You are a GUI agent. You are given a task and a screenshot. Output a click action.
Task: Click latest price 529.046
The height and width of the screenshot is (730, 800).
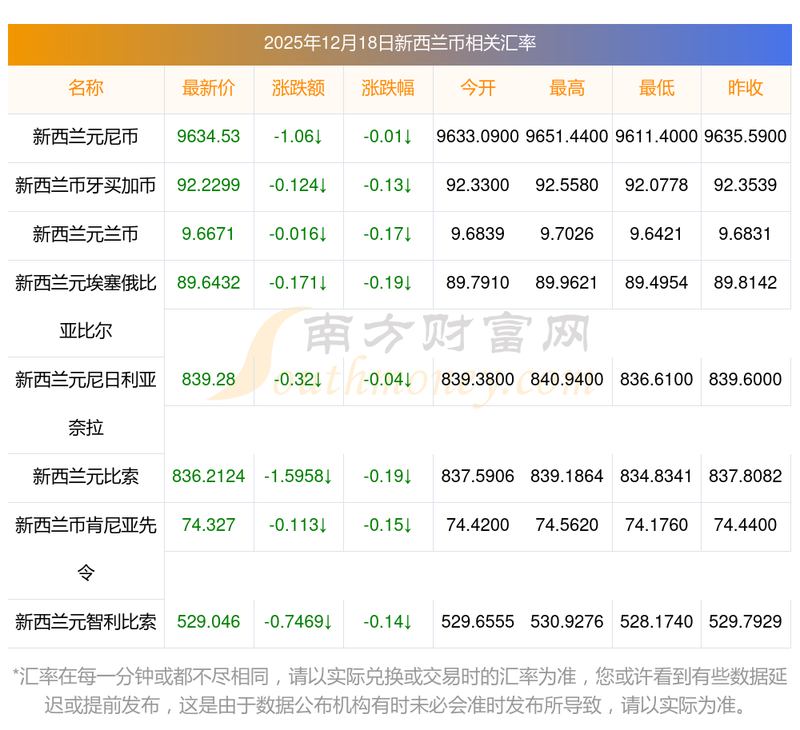209,621
